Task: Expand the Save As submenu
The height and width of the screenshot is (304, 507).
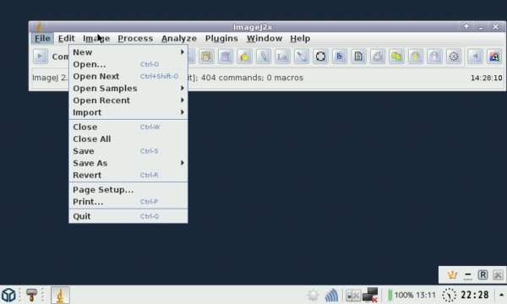Action: click(x=128, y=163)
